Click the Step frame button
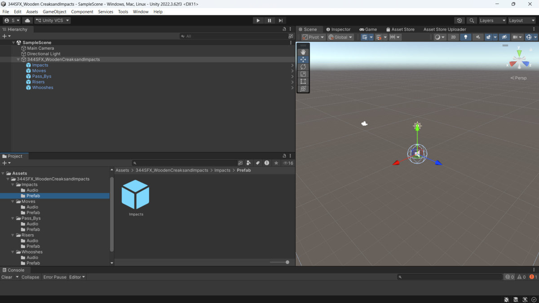Viewport: 539px width, 303px height. pos(281,20)
